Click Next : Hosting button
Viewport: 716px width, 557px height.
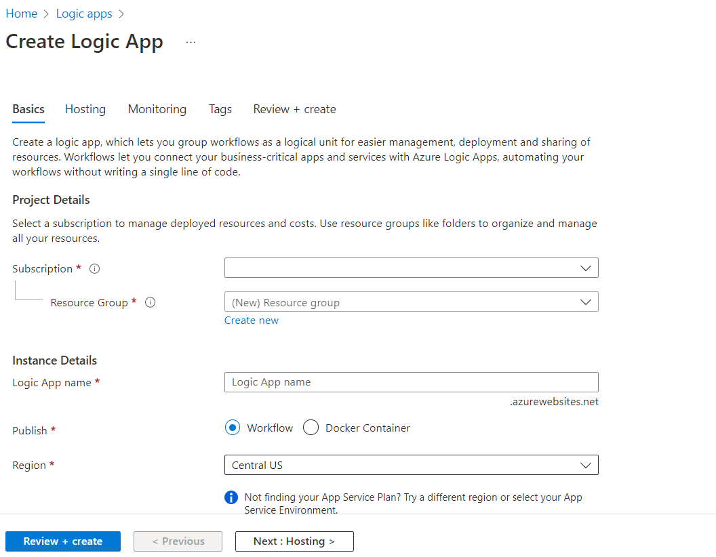[294, 541]
